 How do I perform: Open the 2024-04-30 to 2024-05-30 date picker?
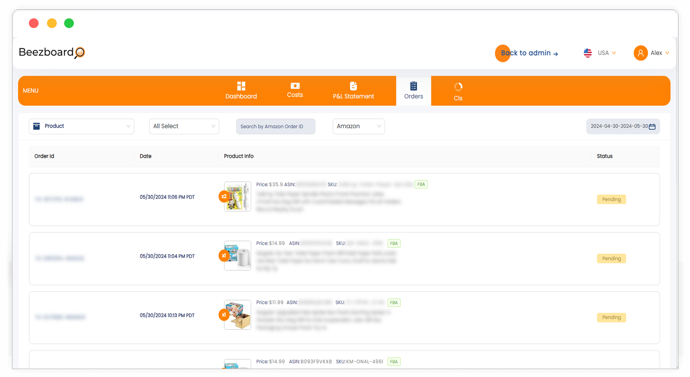(623, 126)
